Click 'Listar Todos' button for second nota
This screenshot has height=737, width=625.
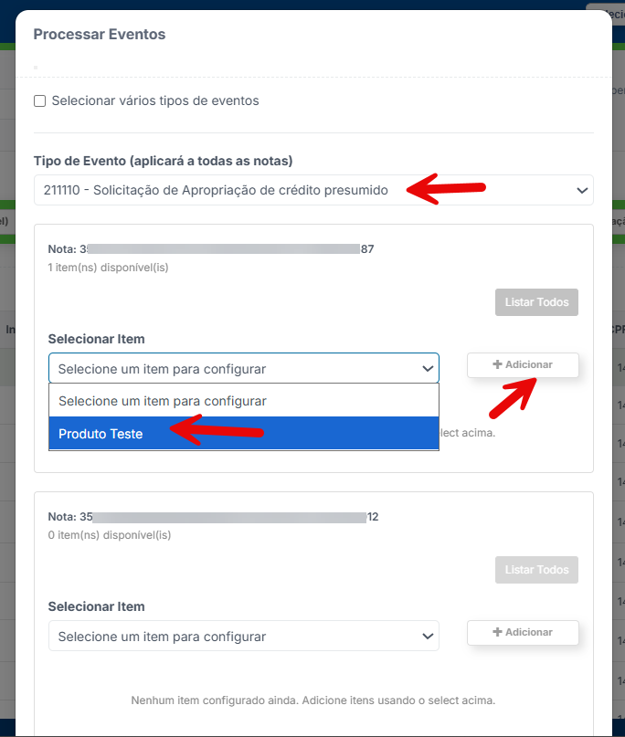click(536, 570)
